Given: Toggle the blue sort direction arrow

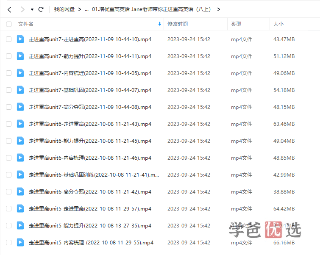Looking at the screenshot, I should click(x=160, y=24).
